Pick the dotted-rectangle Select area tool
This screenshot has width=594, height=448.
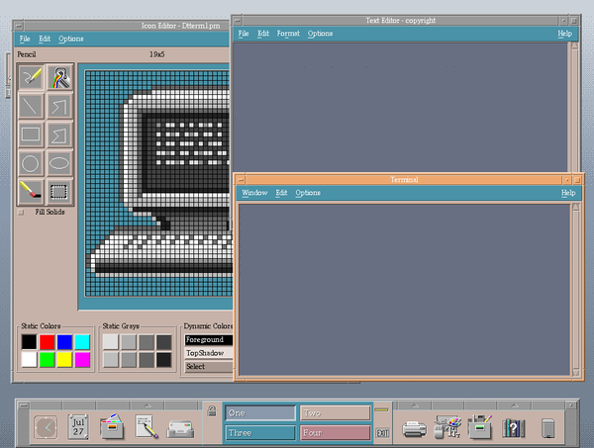click(60, 190)
